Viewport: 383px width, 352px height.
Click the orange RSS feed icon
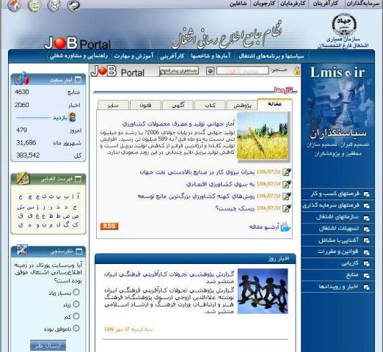tap(109, 226)
